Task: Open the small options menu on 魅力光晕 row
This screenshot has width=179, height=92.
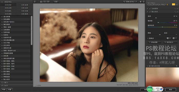Action: click(x=175, y=11)
